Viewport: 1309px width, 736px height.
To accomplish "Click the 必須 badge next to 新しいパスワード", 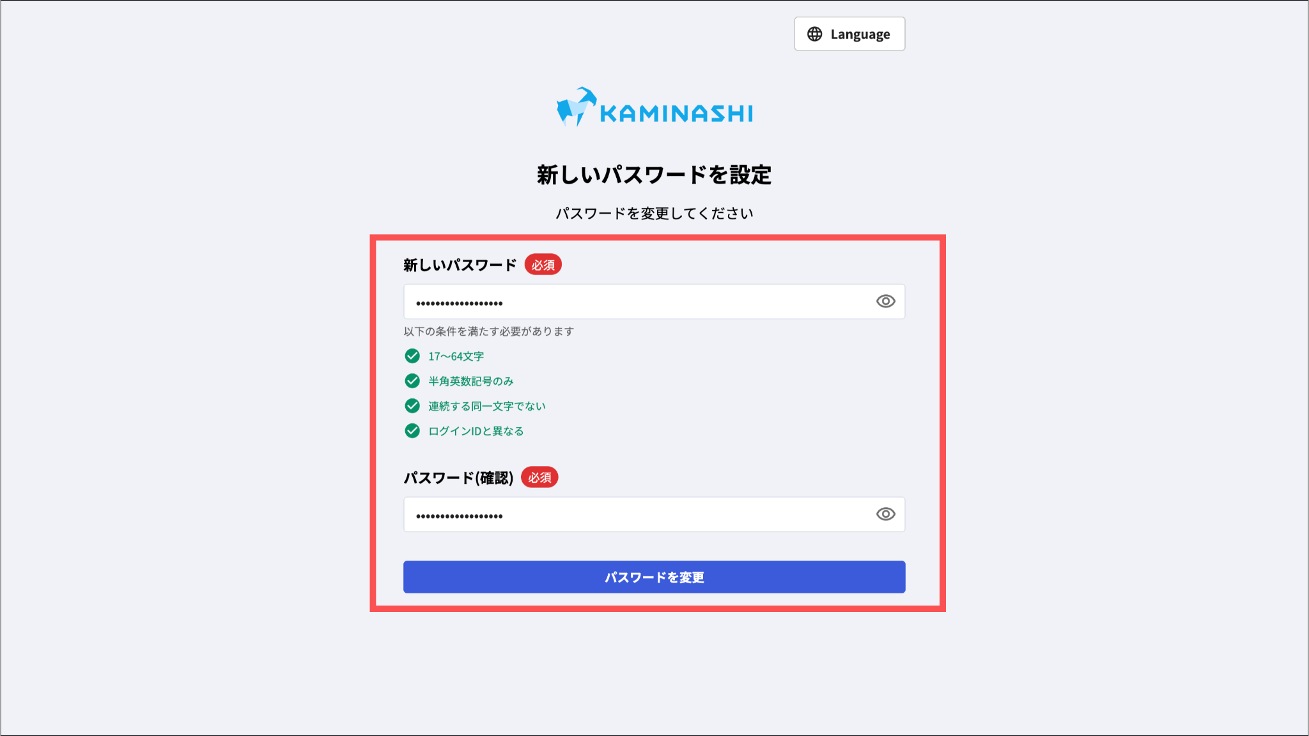I will [x=543, y=265].
